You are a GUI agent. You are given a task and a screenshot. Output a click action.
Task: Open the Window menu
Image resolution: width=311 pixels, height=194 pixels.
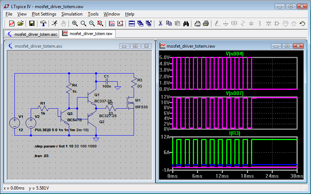coord(112,14)
